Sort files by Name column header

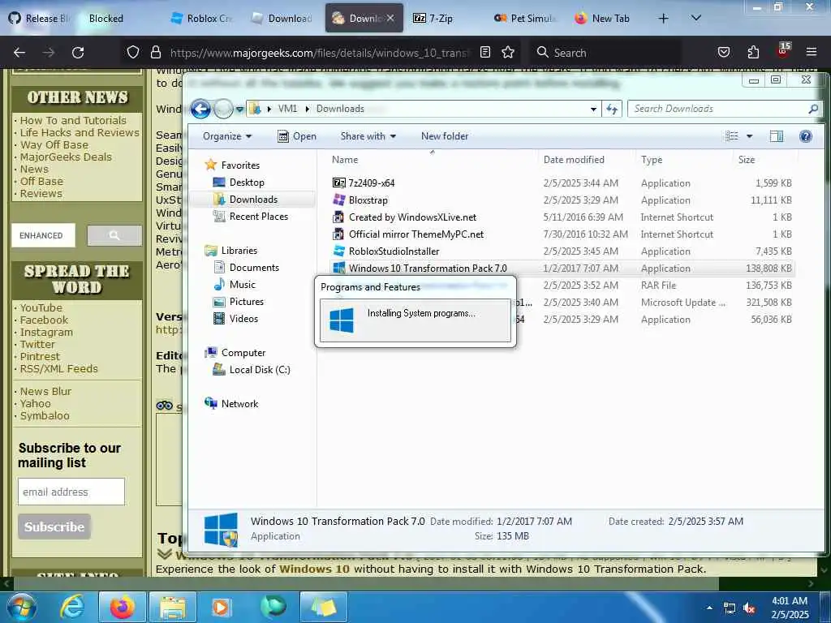pos(345,160)
